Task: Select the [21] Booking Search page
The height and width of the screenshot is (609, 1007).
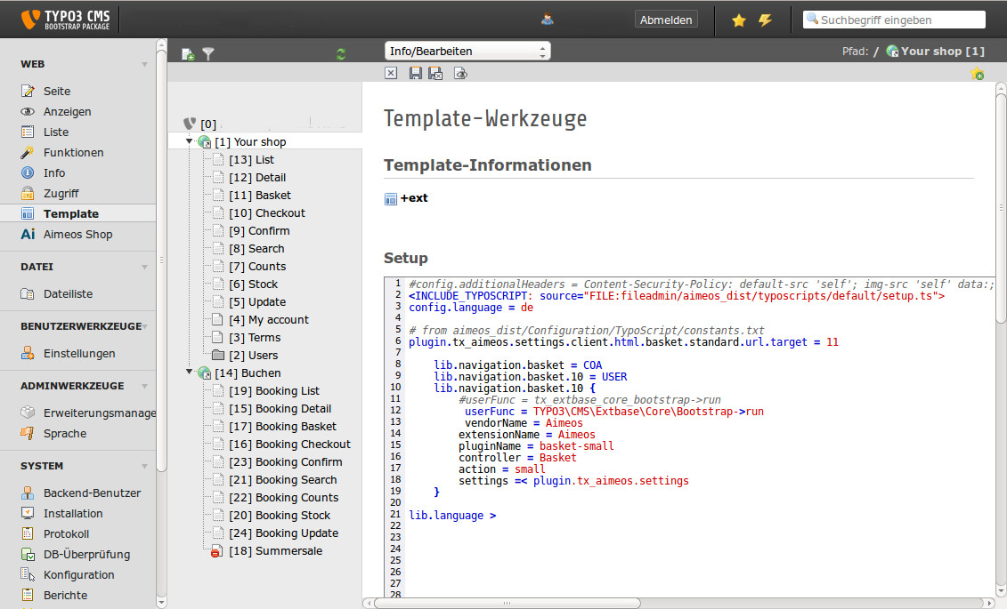Action: click(x=282, y=480)
